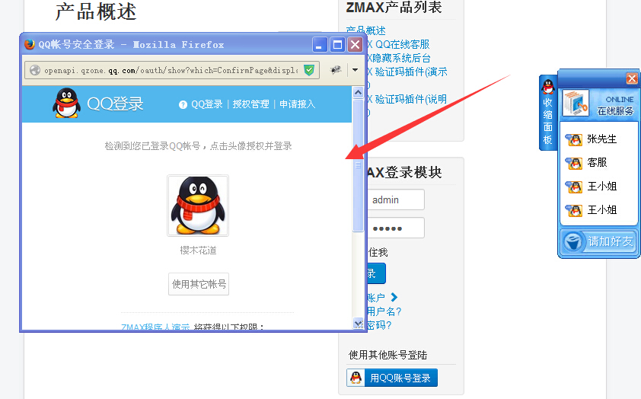641x399 pixels.
Task: Click the Firefox logo in the popup title bar
Action: point(30,44)
